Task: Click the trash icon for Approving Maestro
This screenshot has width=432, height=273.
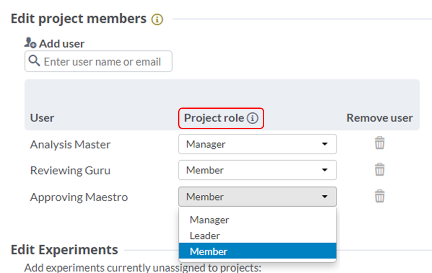Action: point(379,196)
